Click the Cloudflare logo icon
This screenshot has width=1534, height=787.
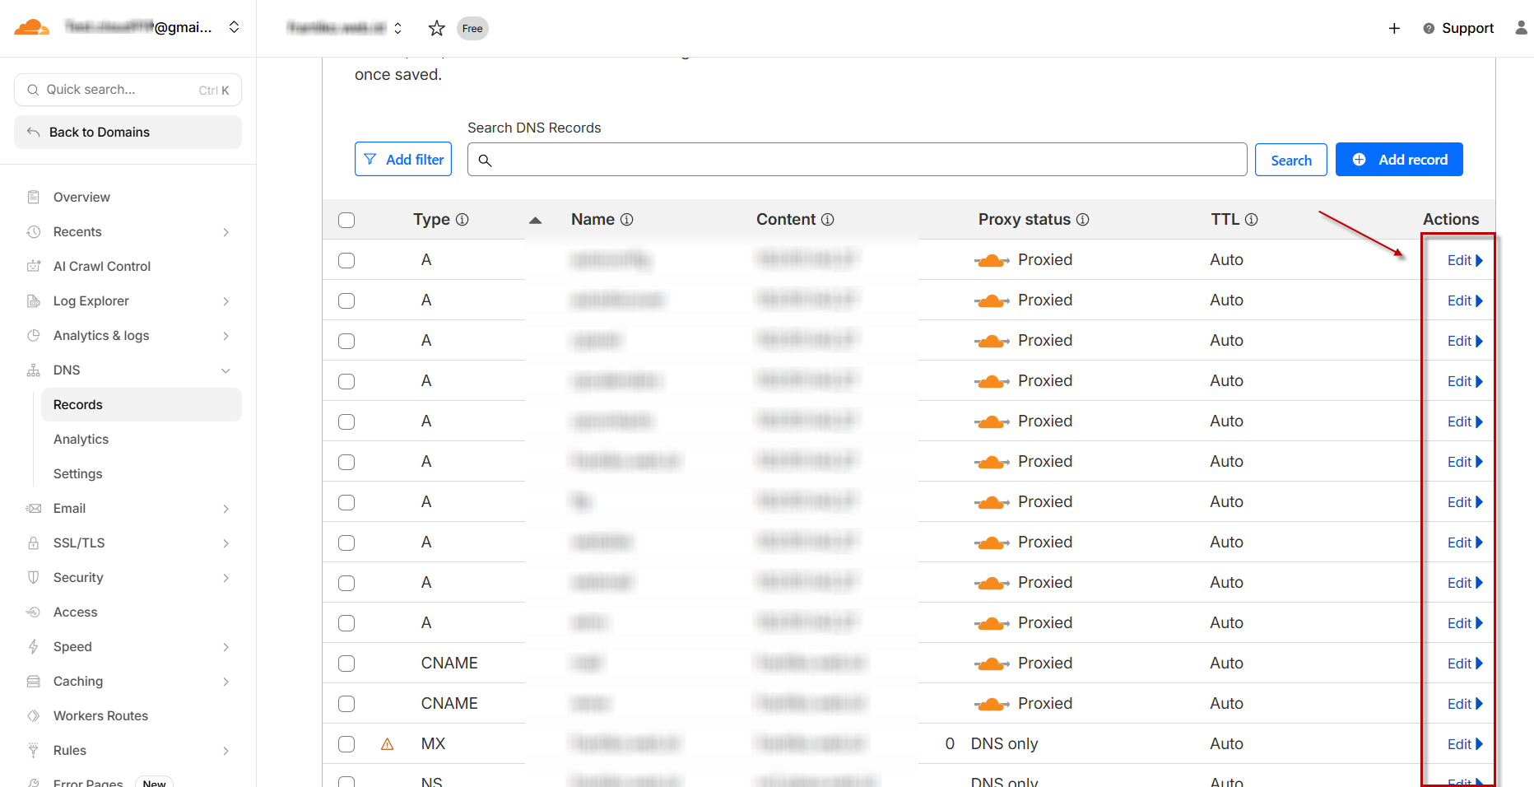coord(32,28)
